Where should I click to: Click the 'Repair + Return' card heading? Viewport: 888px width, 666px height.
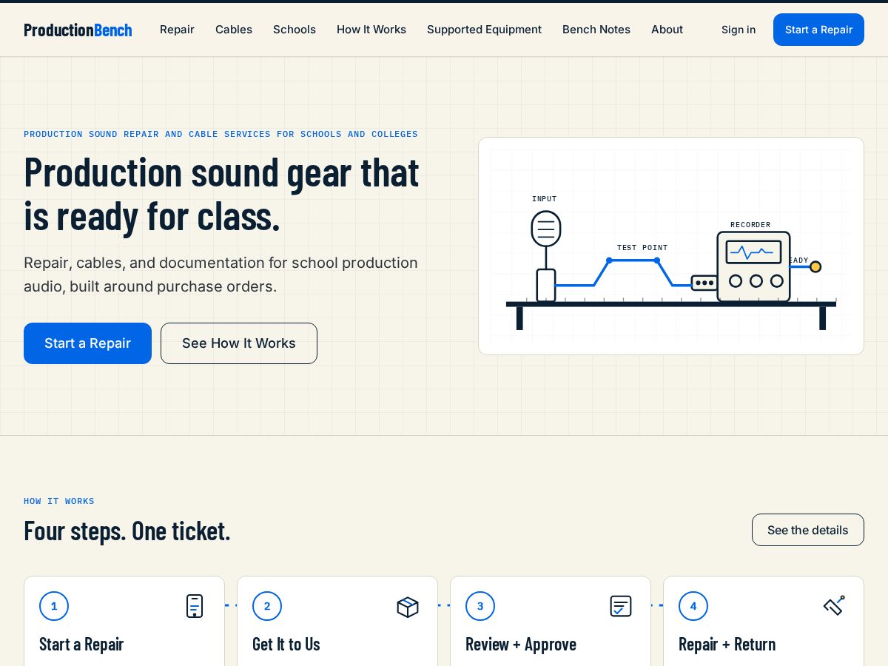[727, 644]
